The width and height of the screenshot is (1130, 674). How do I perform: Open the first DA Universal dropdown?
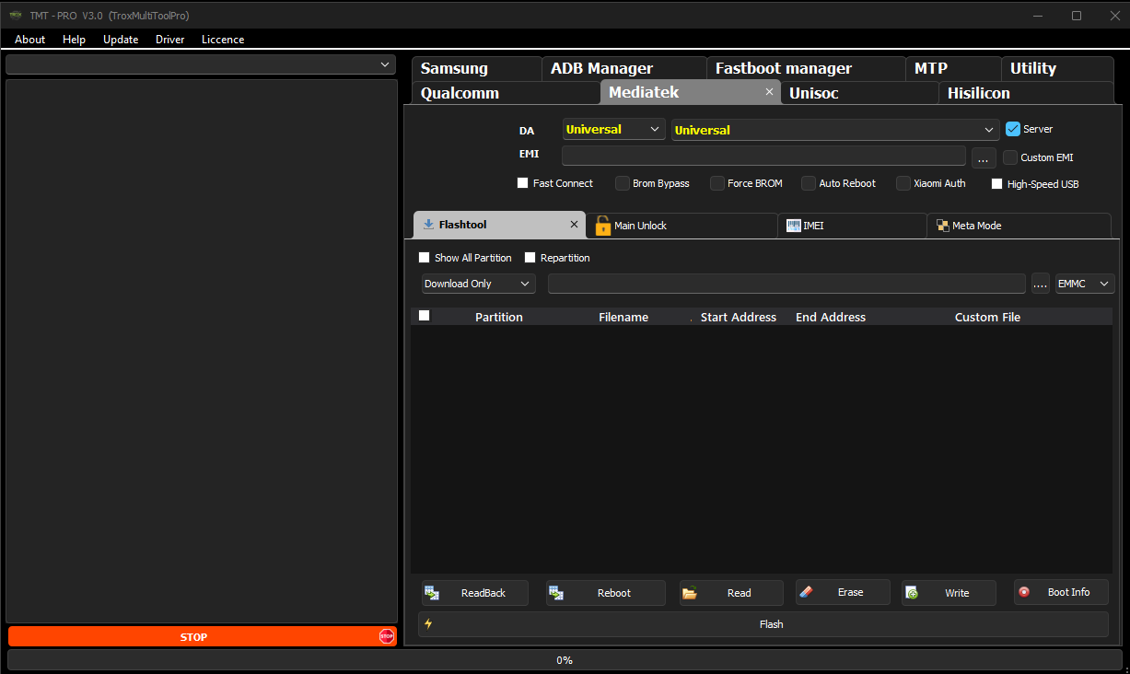[x=613, y=130]
